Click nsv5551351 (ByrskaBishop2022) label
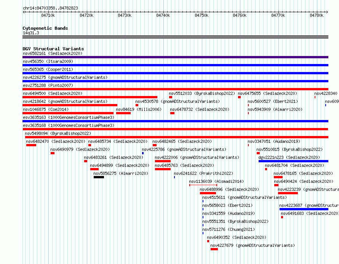Screen dimensions: 339x264 [x=235, y=221]
